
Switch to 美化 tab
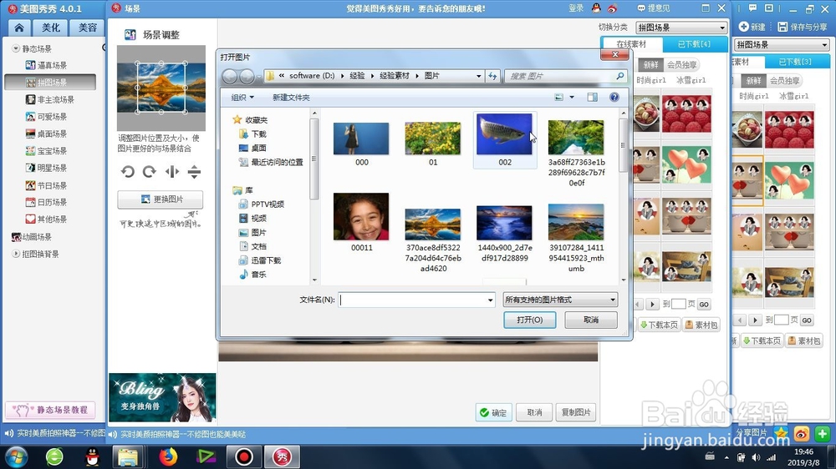(51, 28)
